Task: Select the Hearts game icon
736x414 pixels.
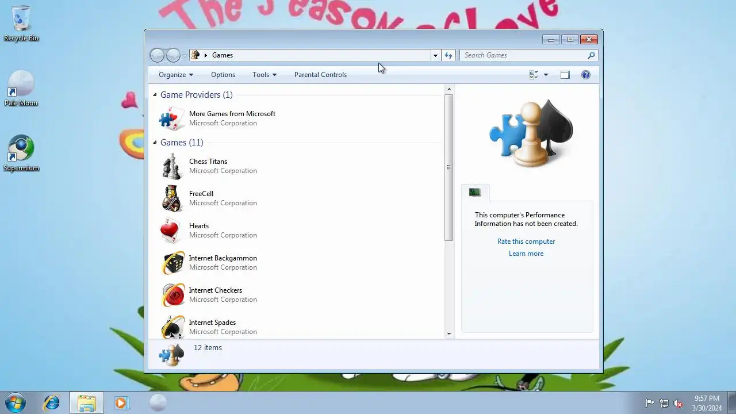Action: click(171, 231)
